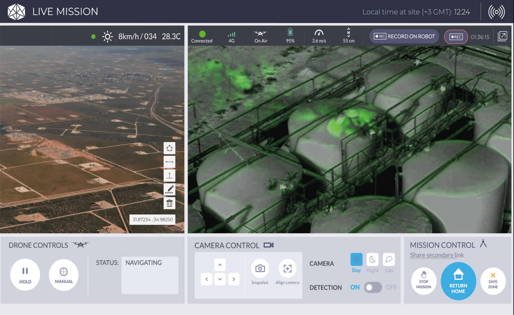The height and width of the screenshot is (315, 514).
Task: Click the trash tool to clear map drawings
Action: click(169, 203)
